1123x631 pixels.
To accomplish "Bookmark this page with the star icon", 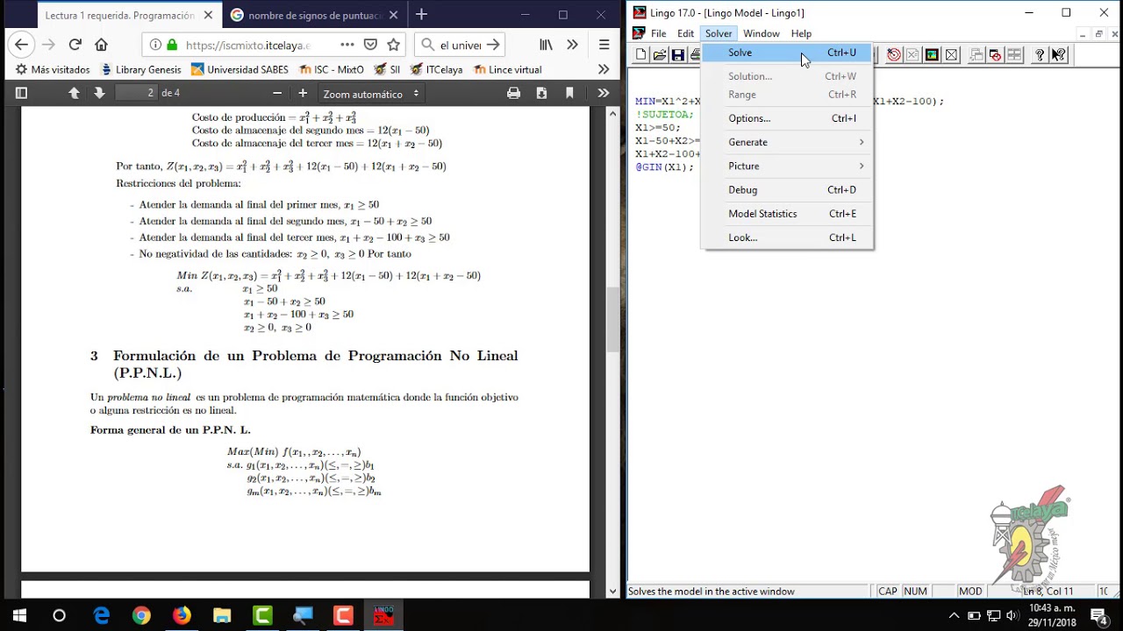I will 394,45.
